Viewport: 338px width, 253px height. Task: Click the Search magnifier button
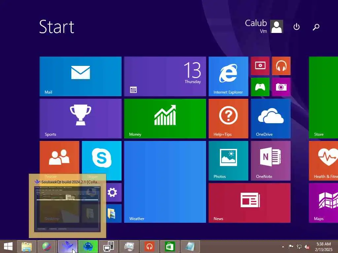pos(316,27)
